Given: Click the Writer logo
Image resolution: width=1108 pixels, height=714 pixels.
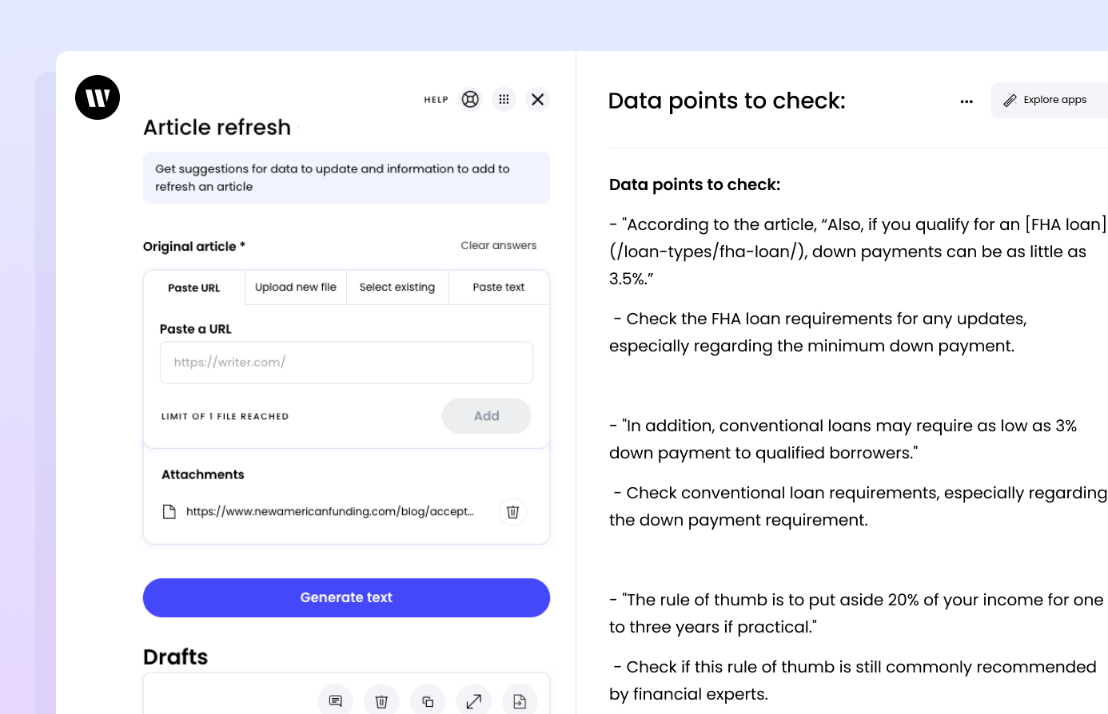Looking at the screenshot, I should (x=97, y=97).
